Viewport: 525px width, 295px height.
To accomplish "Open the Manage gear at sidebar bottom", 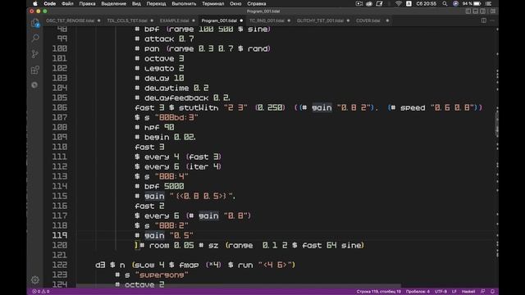I will [x=35, y=279].
